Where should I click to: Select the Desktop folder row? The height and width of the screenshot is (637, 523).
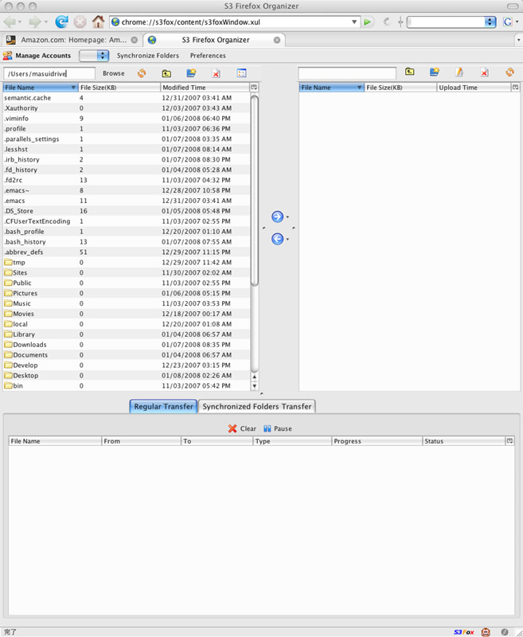point(127,375)
